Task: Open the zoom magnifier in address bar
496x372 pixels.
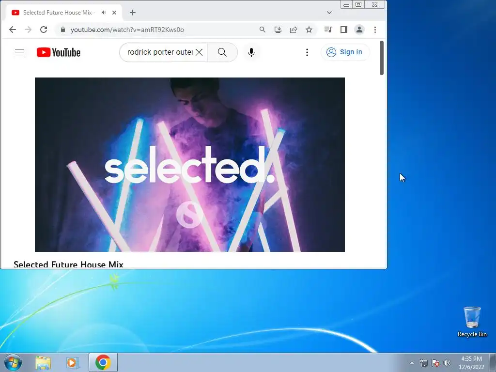Action: coord(262,30)
